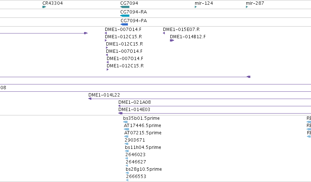311x182 pixels.
Task: Click the CG7094 gene feature bar
Action: [125, 7]
